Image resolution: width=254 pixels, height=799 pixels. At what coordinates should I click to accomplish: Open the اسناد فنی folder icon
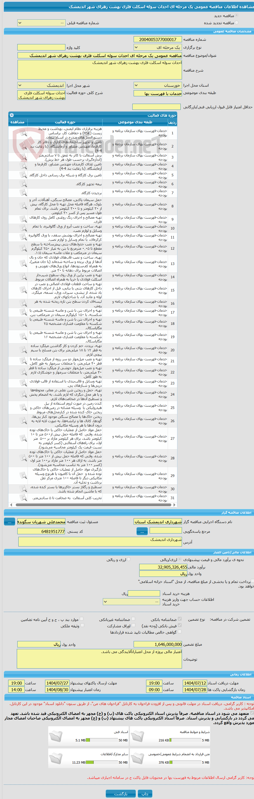(x=56, y=736)
